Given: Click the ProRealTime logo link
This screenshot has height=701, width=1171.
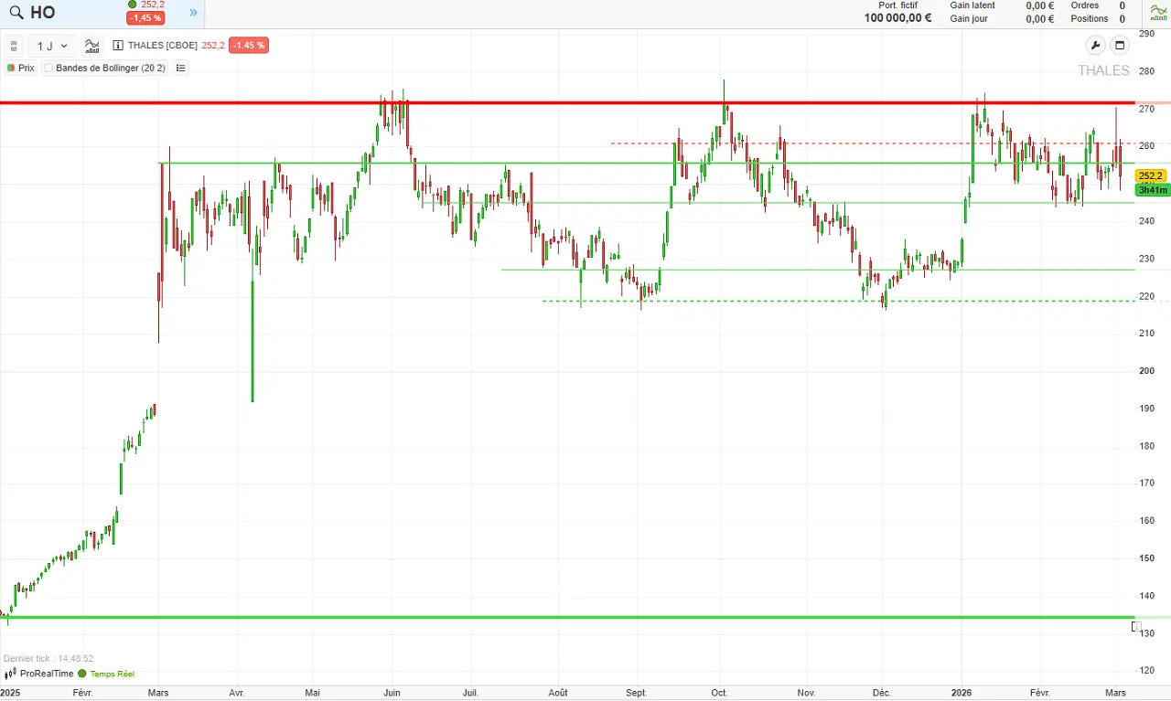Looking at the screenshot, I should tap(39, 674).
